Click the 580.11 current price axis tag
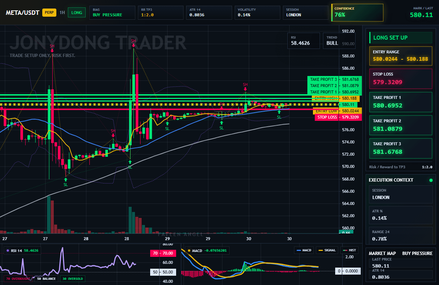Image resolution: width=439 pixels, height=285 pixels. 348,105
